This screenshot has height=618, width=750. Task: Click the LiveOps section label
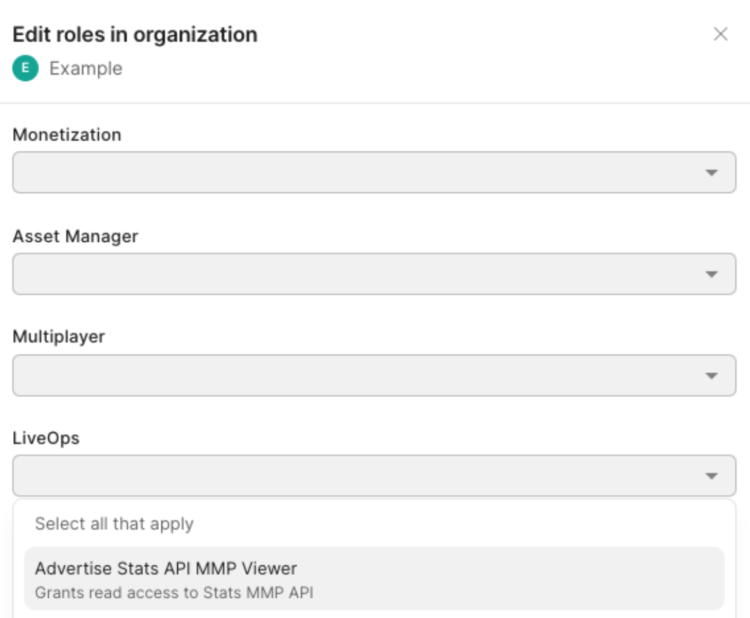pos(46,438)
